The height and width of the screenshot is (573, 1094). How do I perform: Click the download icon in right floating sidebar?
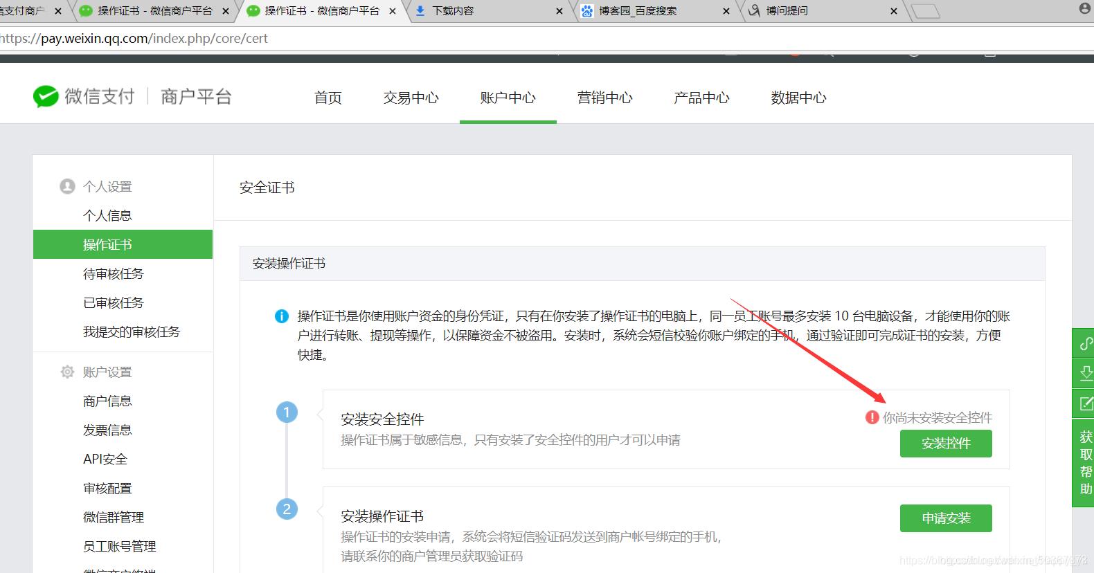coord(1085,374)
